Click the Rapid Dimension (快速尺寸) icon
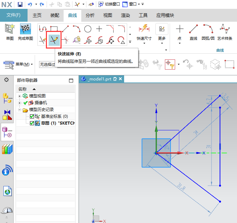This screenshot has width=237, height=223. [144, 29]
